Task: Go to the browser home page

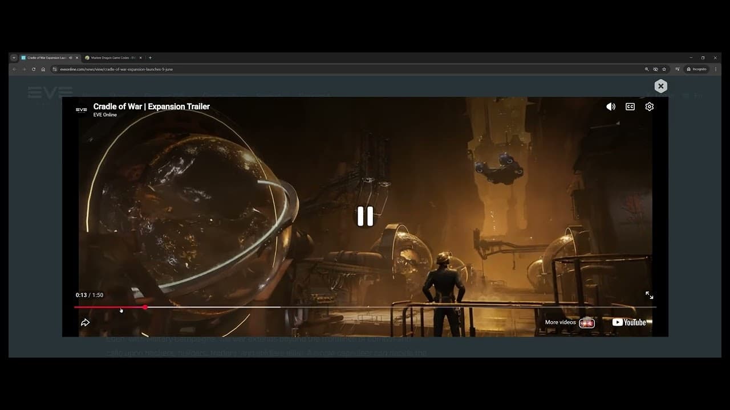Action: (x=43, y=69)
